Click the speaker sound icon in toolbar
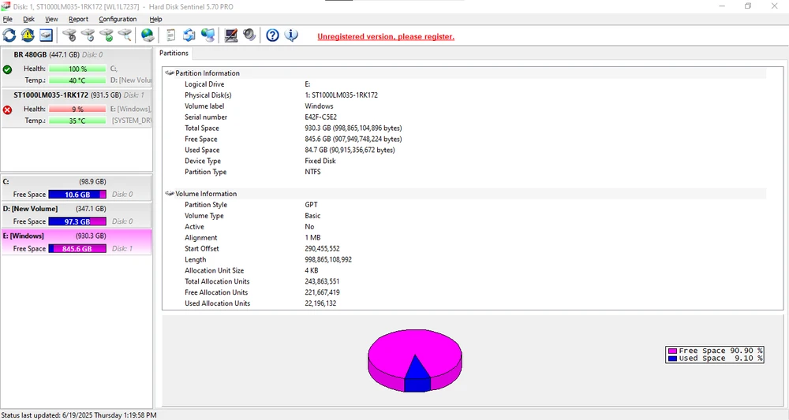Screen dimensions: 789x420 [249, 35]
